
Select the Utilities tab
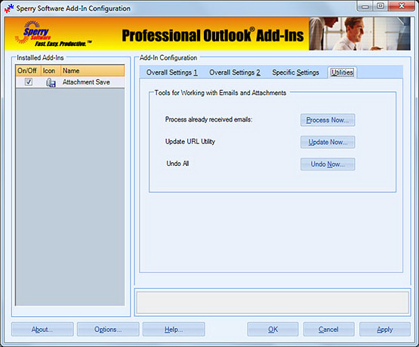tap(342, 72)
